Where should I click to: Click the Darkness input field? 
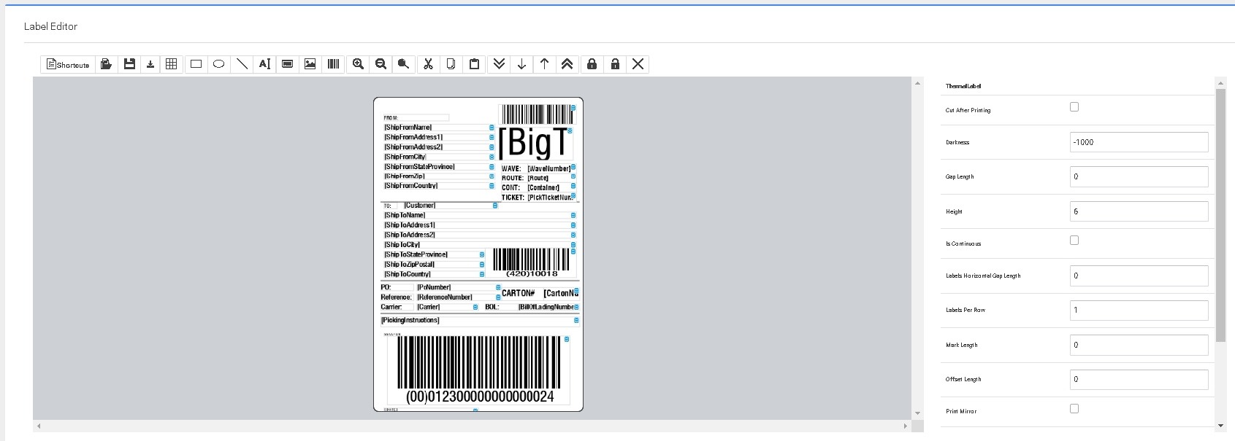coord(1138,142)
